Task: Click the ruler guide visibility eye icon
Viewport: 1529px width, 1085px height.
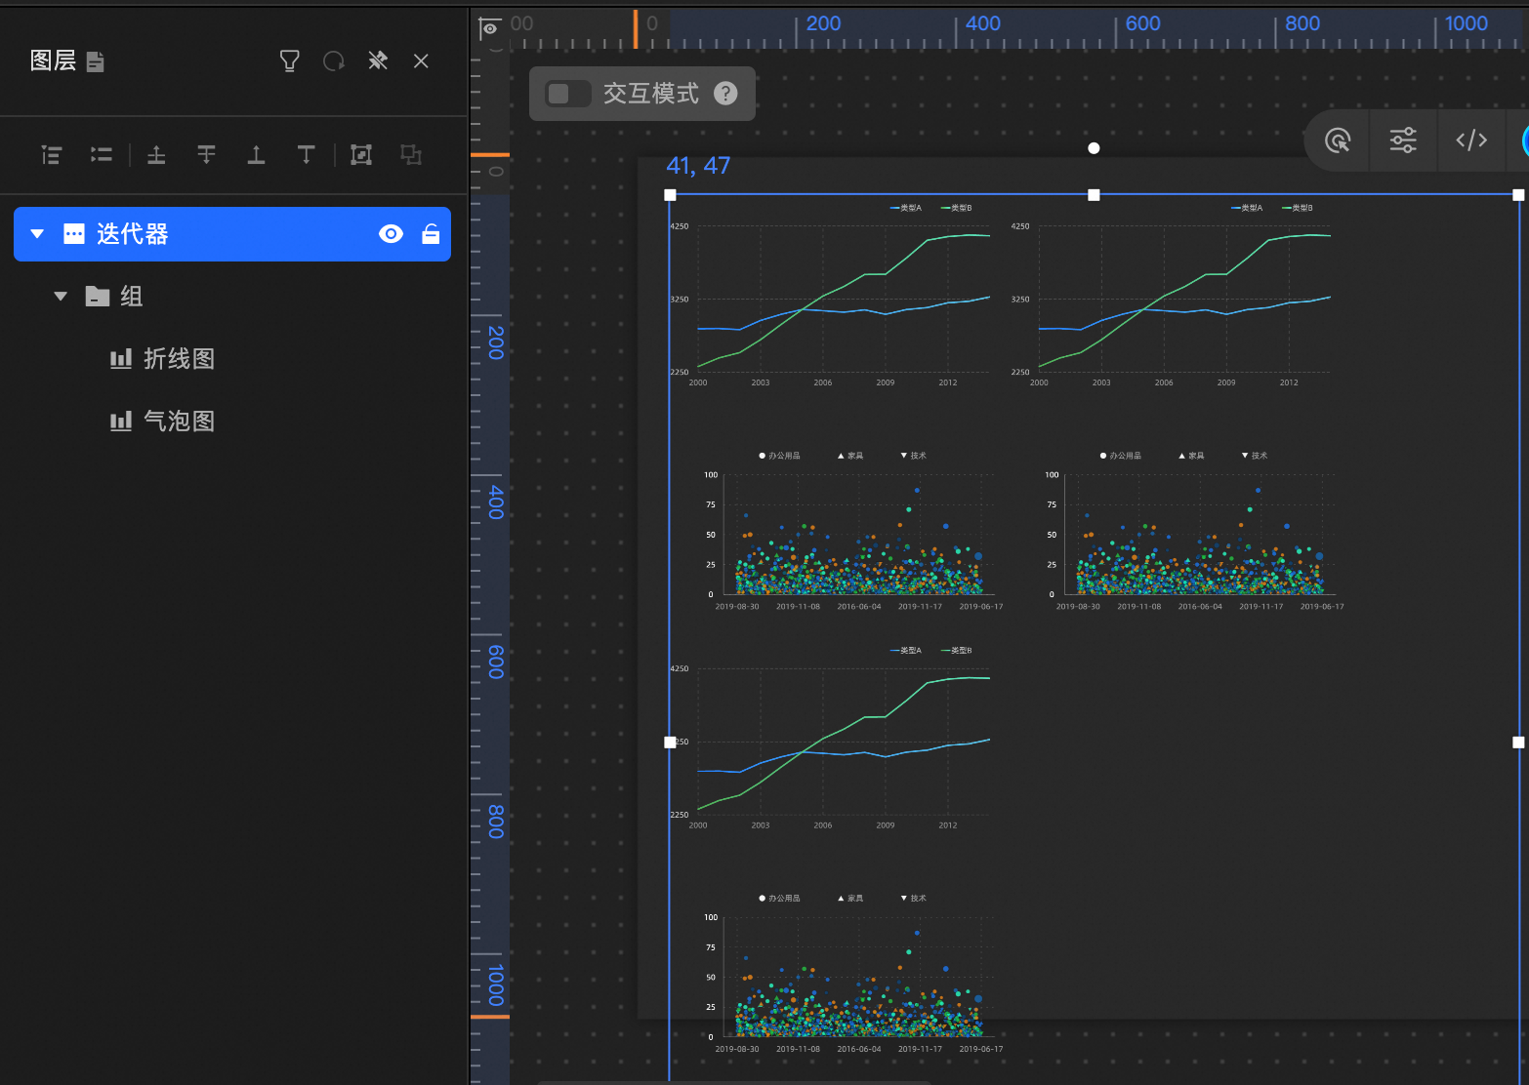Action: [490, 28]
